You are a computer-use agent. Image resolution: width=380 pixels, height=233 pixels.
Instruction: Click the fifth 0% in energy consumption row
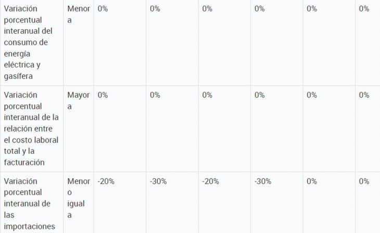pos(312,9)
